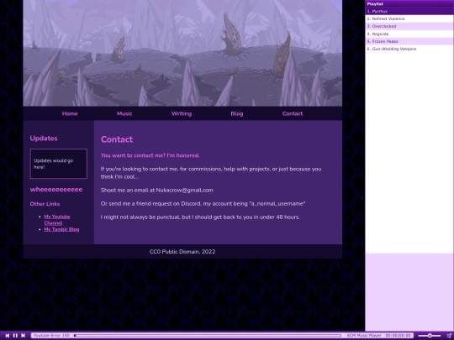Skip to the previous track
This screenshot has width=454, height=340.
[8, 335]
